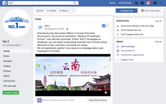Open the www.yunnan.cn website link

point(128,51)
